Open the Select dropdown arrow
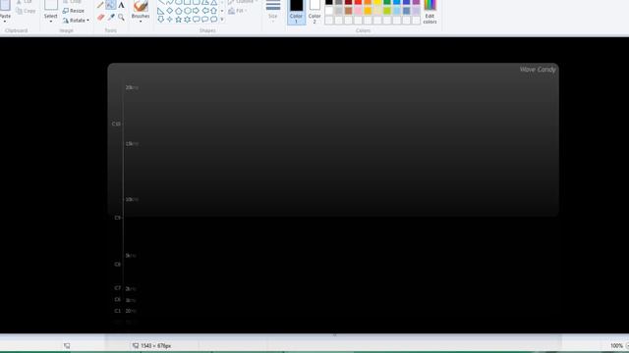The width and height of the screenshot is (629, 353). (50, 22)
